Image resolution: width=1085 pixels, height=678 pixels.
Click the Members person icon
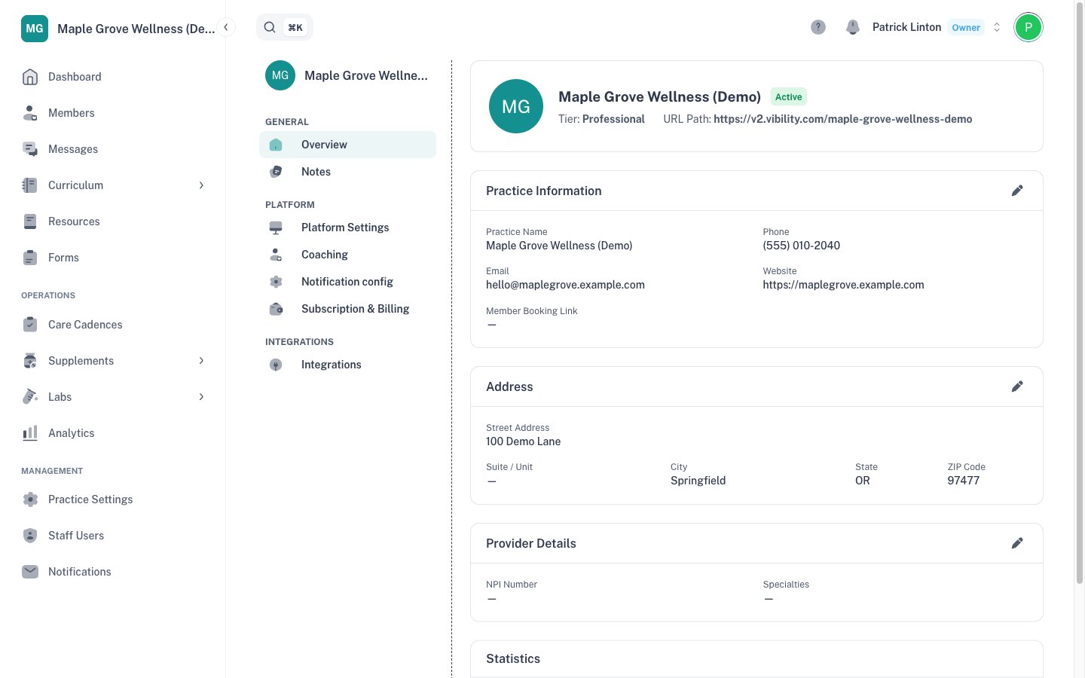[30, 113]
